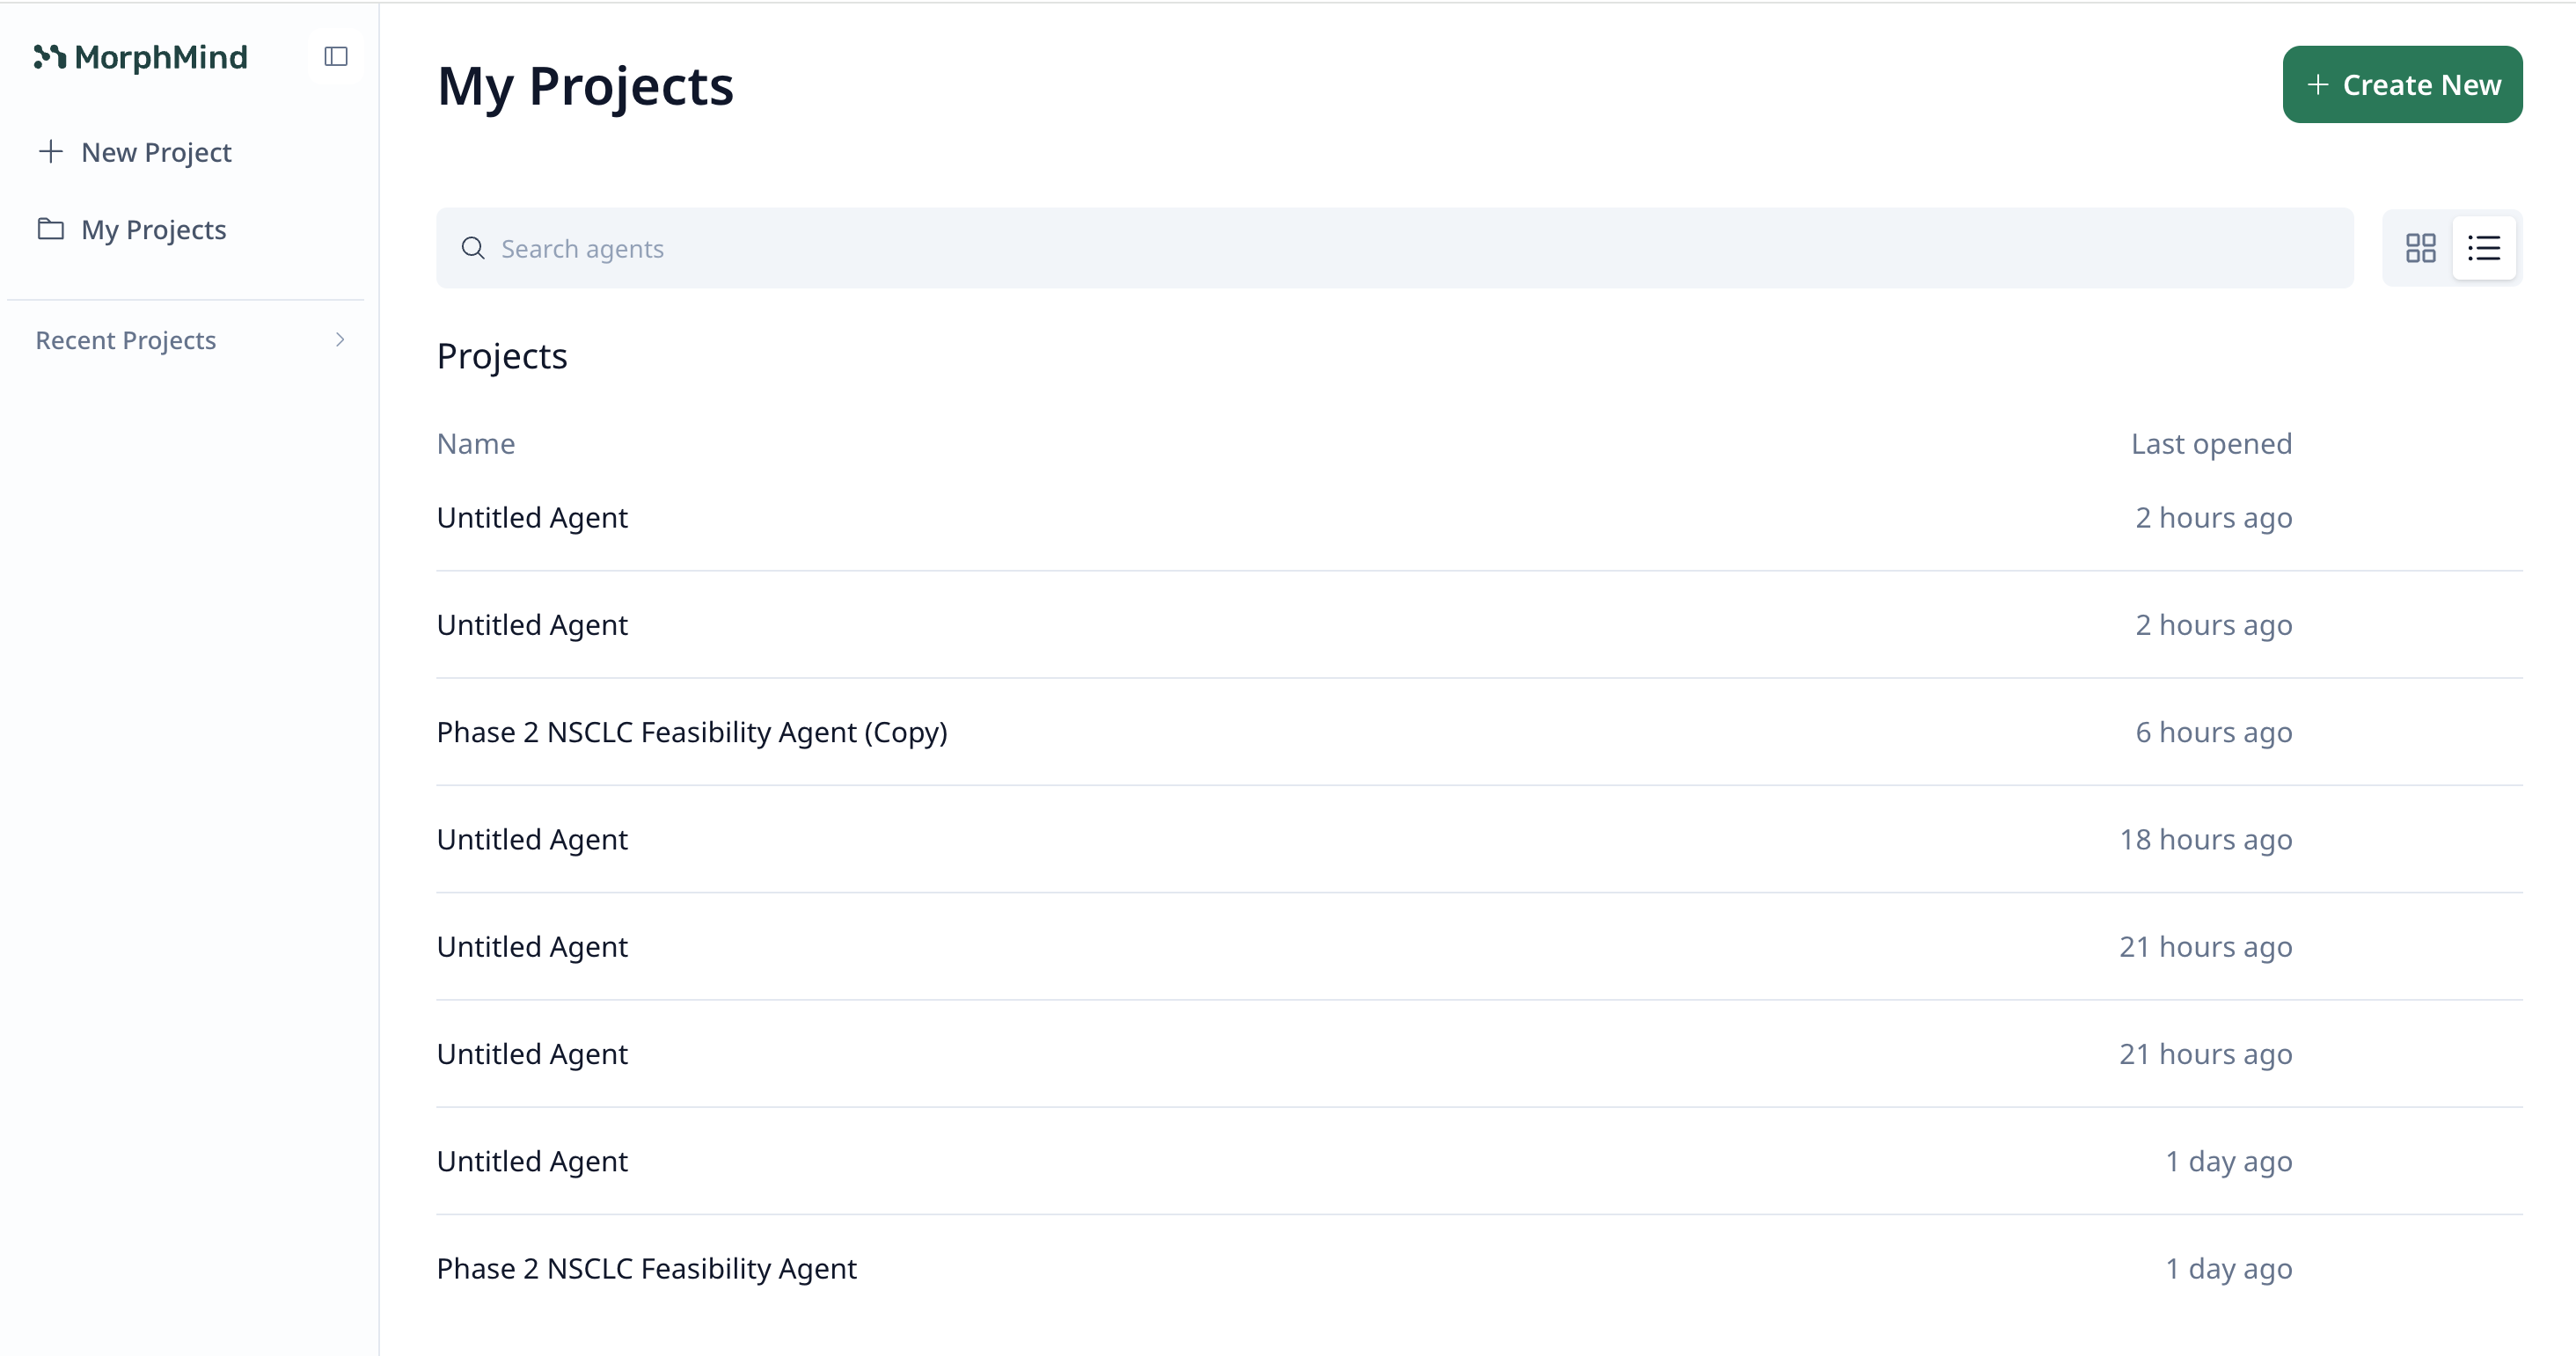
Task: Go to My Projects in sidebar
Action: (x=154, y=230)
